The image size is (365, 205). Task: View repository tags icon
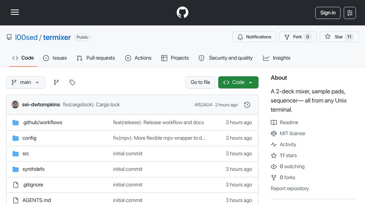pyautogui.click(x=72, y=82)
